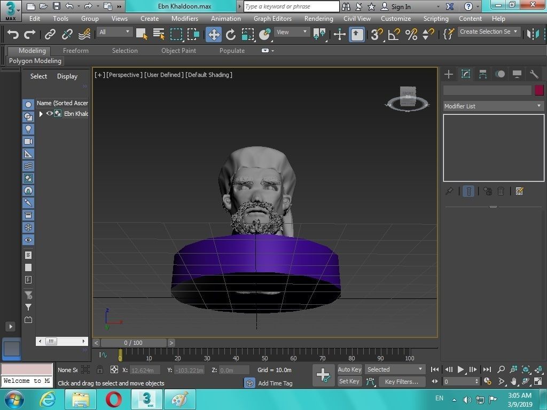
Task: Switch to the Motion command panel
Action: click(x=500, y=74)
